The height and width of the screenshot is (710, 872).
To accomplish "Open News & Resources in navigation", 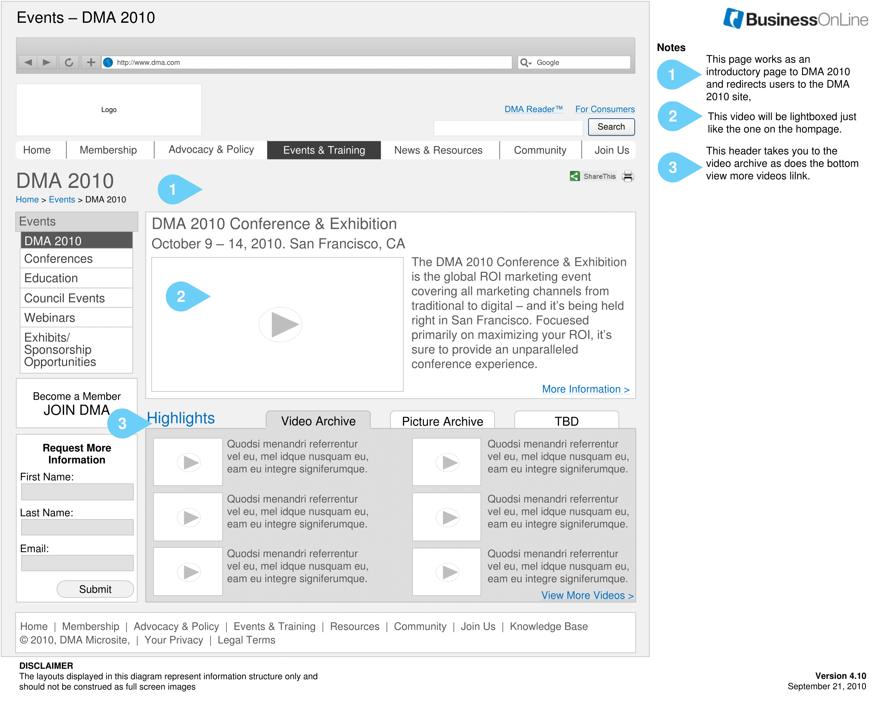I will 438,150.
